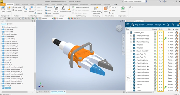This screenshot has width=180, height=95.
Task: Switch to the Modeling browser view
Action: coord(11,24)
